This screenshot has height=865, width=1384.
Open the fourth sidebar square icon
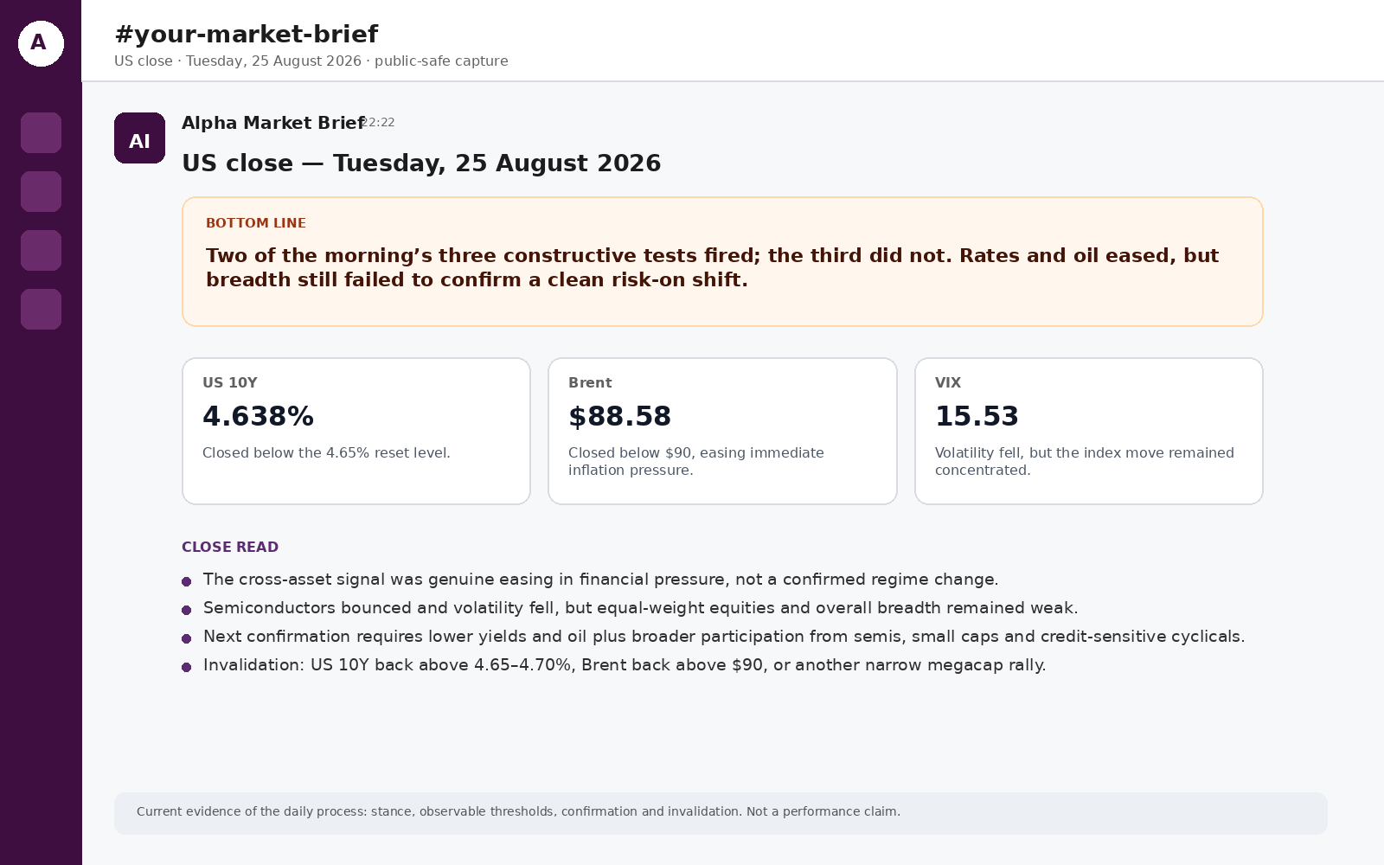(41, 309)
